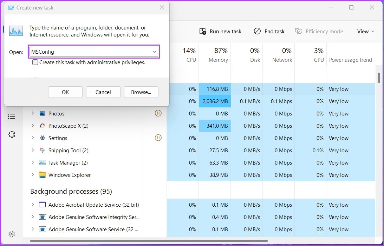384x246 pixels.
Task: Click Browse to locate a program
Action: (141, 92)
